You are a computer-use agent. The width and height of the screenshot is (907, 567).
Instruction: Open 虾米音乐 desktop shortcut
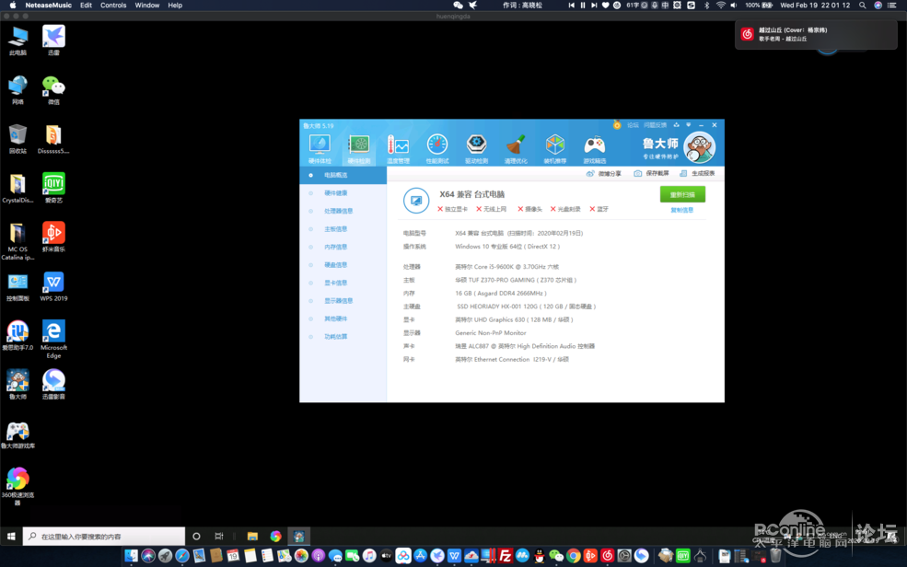pyautogui.click(x=53, y=237)
